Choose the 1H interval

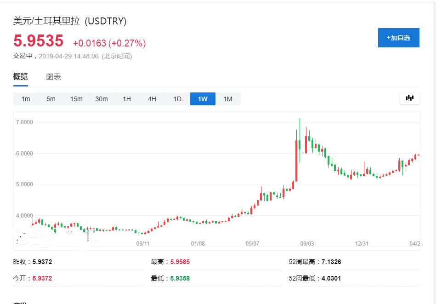pos(127,99)
